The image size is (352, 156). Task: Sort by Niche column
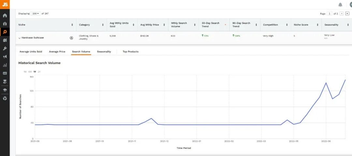point(72,25)
